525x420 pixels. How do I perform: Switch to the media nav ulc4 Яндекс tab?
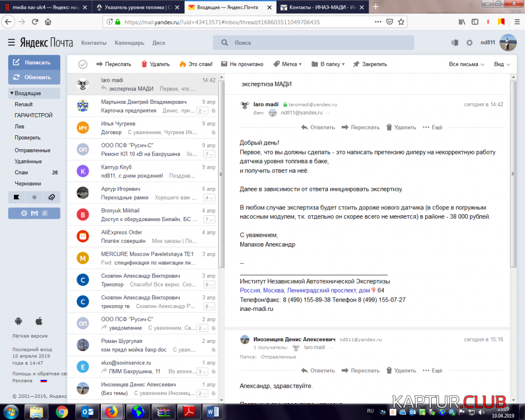pyautogui.click(x=45, y=7)
